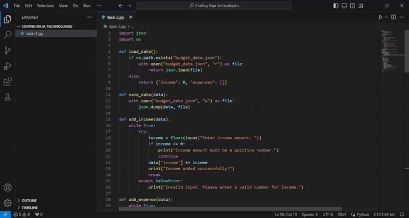Screen dimensions: 409x218
Task: Open the Explorer view in activity bar
Action: (7, 19)
